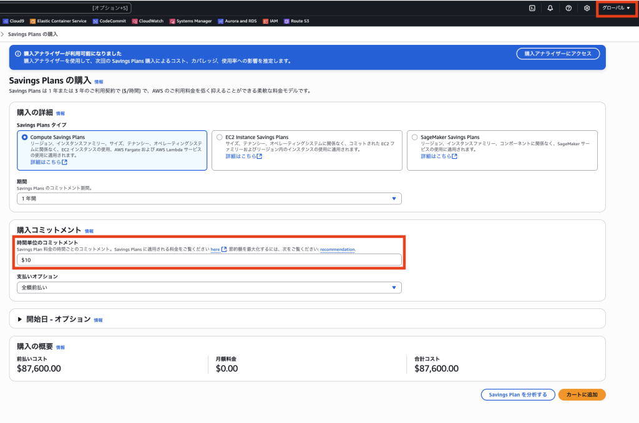
Task: Open the 期間 term dropdown
Action: pyautogui.click(x=209, y=199)
